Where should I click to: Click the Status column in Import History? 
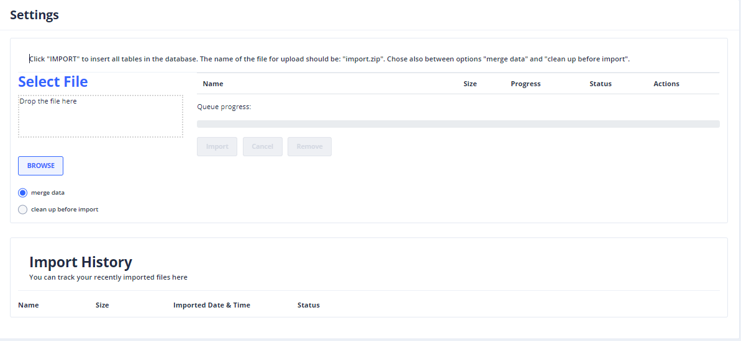308,305
